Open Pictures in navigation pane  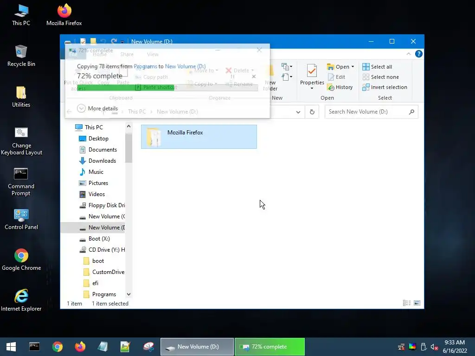(x=93, y=183)
